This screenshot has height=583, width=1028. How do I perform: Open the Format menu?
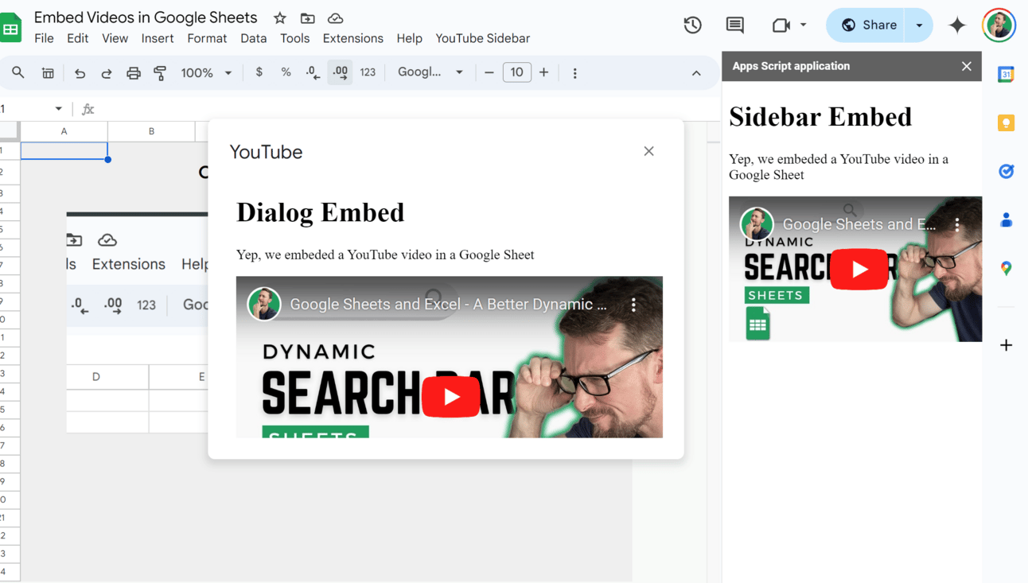[207, 38]
